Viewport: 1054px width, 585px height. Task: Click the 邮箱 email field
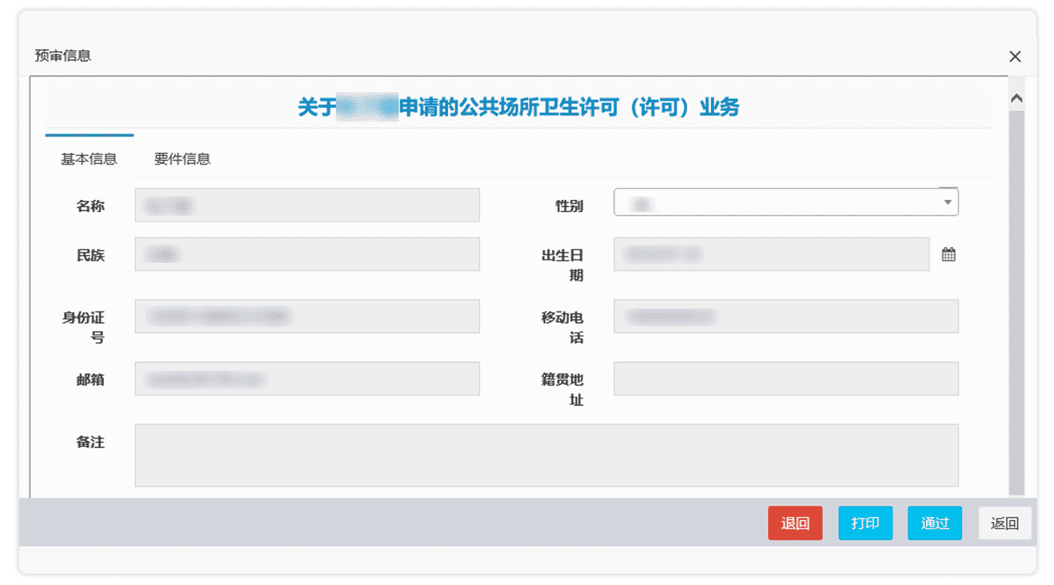tap(307, 379)
